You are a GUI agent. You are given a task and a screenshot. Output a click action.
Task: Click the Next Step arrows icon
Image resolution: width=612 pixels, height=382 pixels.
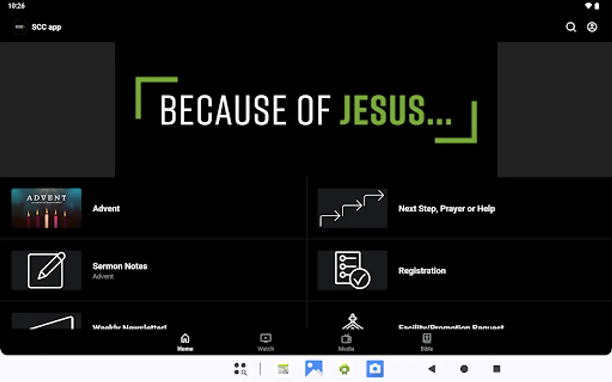tap(352, 208)
